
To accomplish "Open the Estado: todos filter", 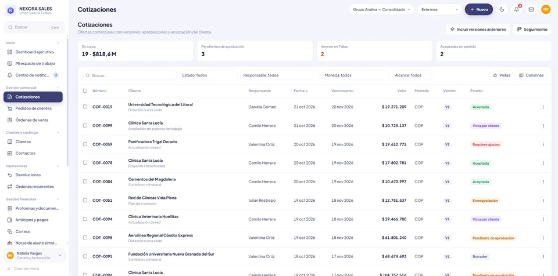I will pos(208,75).
